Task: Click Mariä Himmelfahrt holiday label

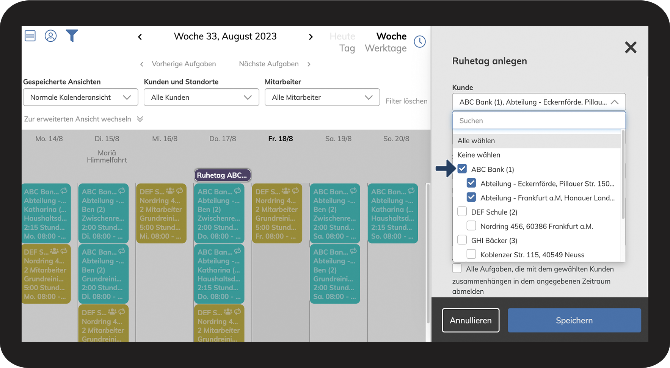Action: (107, 157)
